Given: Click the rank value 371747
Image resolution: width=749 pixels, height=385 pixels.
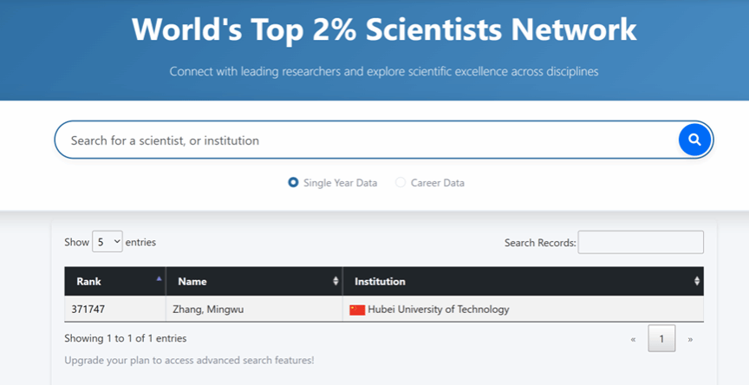Looking at the screenshot, I should point(90,310).
